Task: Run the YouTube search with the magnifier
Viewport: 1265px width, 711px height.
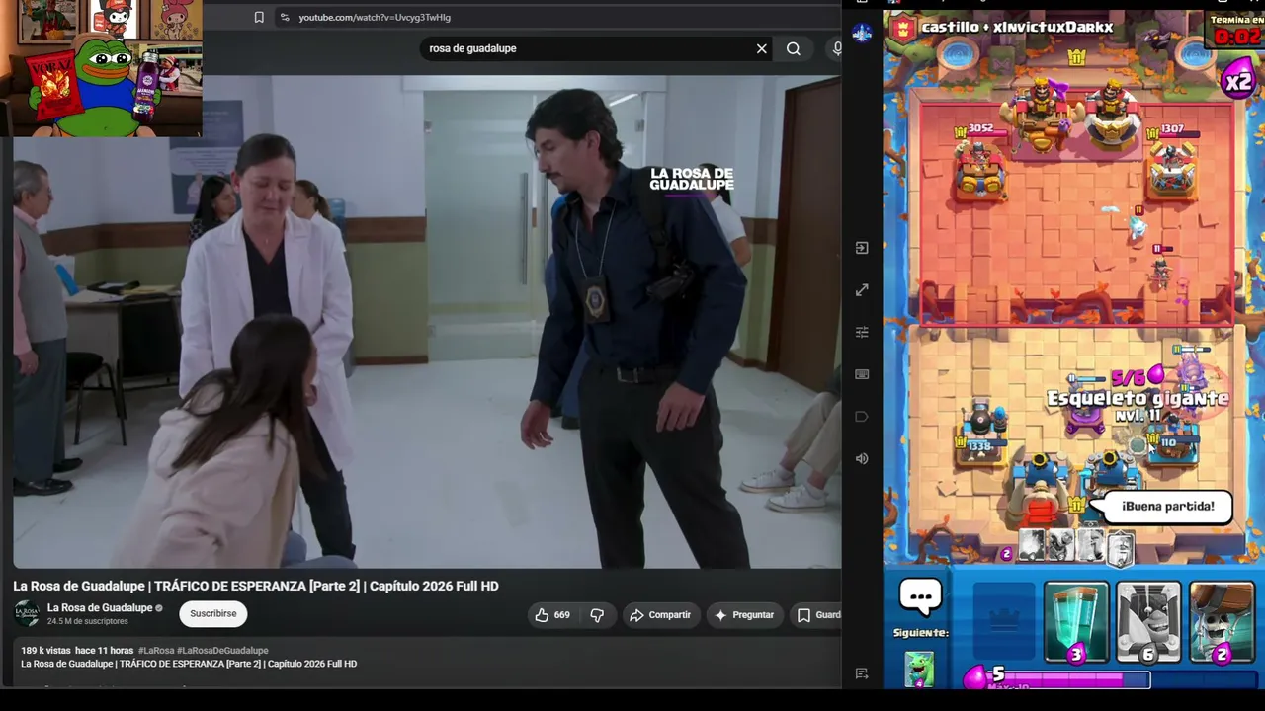Action: [x=794, y=48]
